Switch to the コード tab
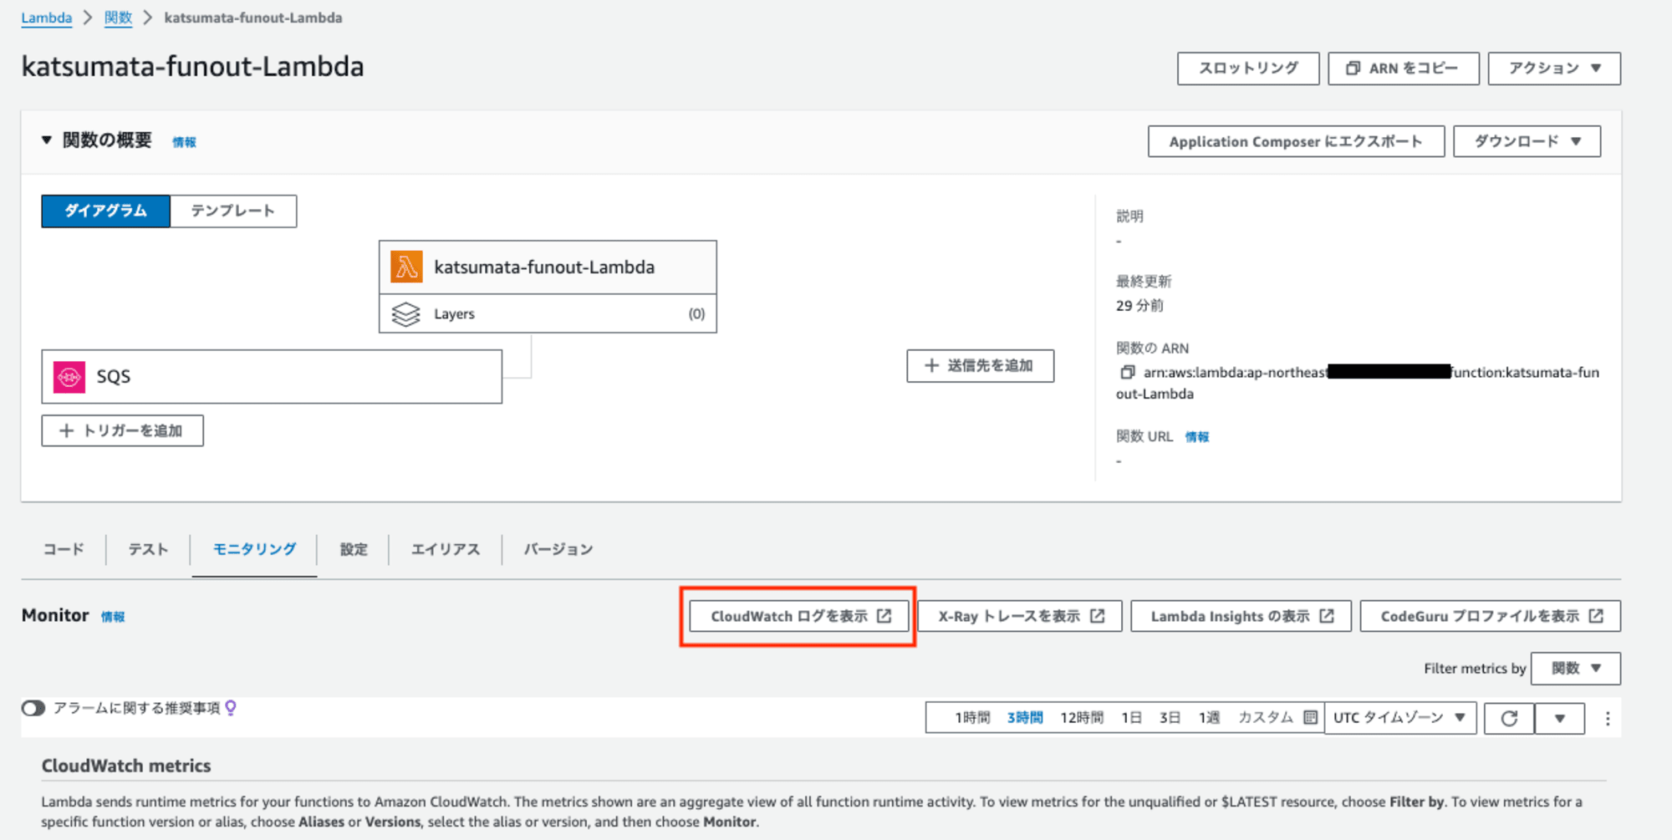 click(x=64, y=549)
